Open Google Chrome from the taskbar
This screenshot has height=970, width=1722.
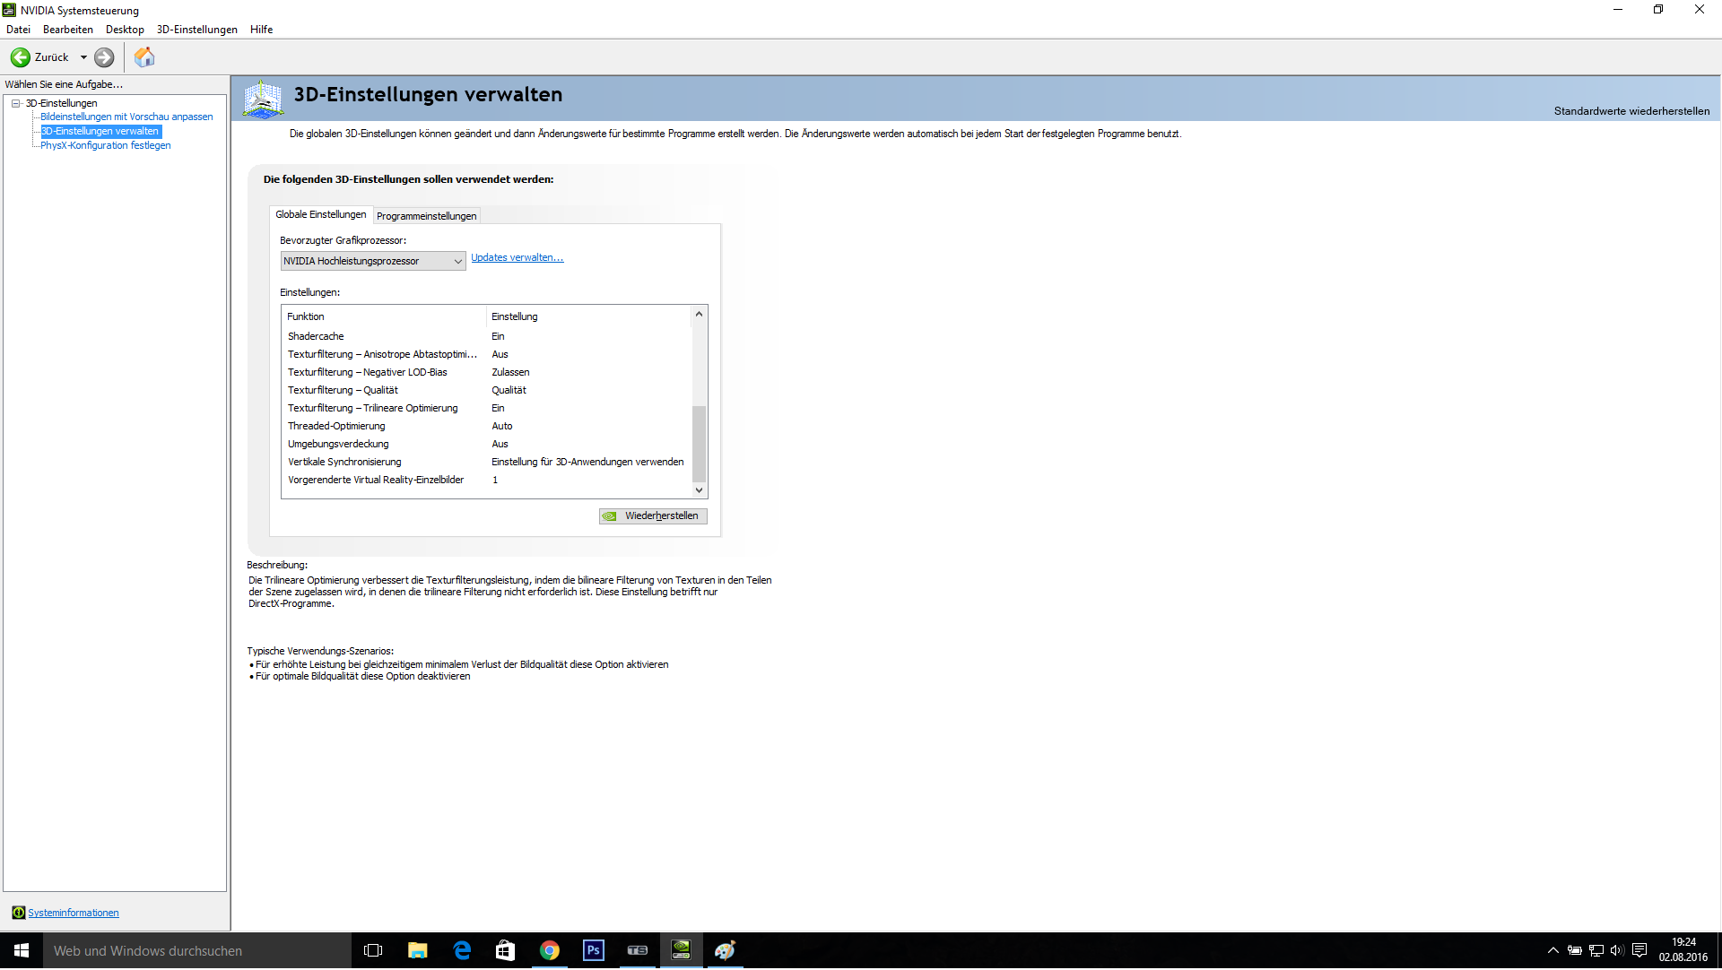pos(550,951)
